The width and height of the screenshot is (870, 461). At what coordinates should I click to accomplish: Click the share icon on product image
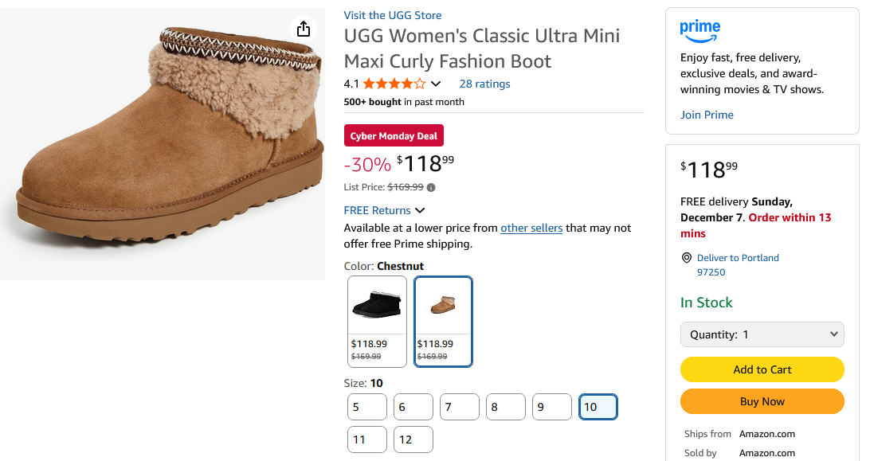point(303,29)
